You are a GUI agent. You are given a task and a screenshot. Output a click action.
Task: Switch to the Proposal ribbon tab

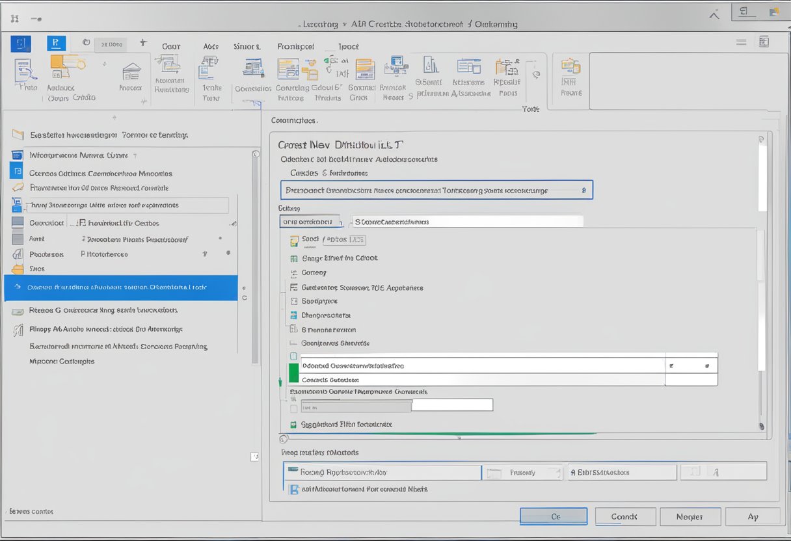pyautogui.click(x=295, y=46)
